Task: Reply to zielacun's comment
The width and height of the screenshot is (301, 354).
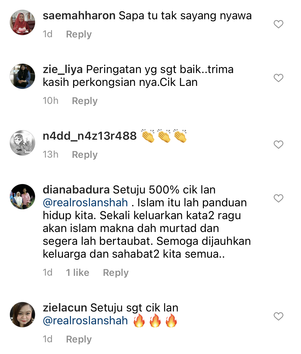Action: click(x=79, y=339)
